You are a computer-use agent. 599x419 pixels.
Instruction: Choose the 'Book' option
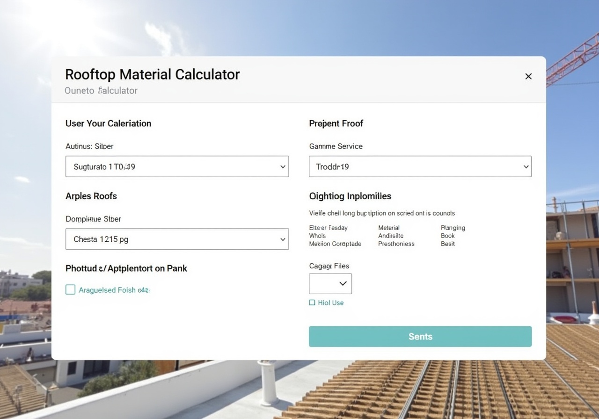(x=448, y=236)
